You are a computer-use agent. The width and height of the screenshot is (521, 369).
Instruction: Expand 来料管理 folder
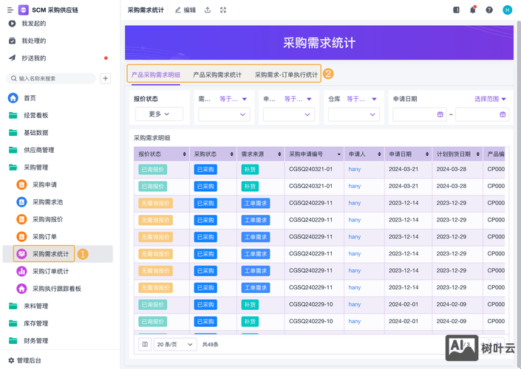(x=36, y=306)
